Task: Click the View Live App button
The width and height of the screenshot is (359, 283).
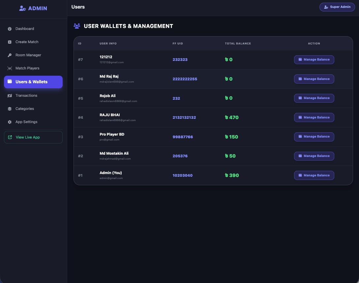Action: pyautogui.click(x=33, y=137)
